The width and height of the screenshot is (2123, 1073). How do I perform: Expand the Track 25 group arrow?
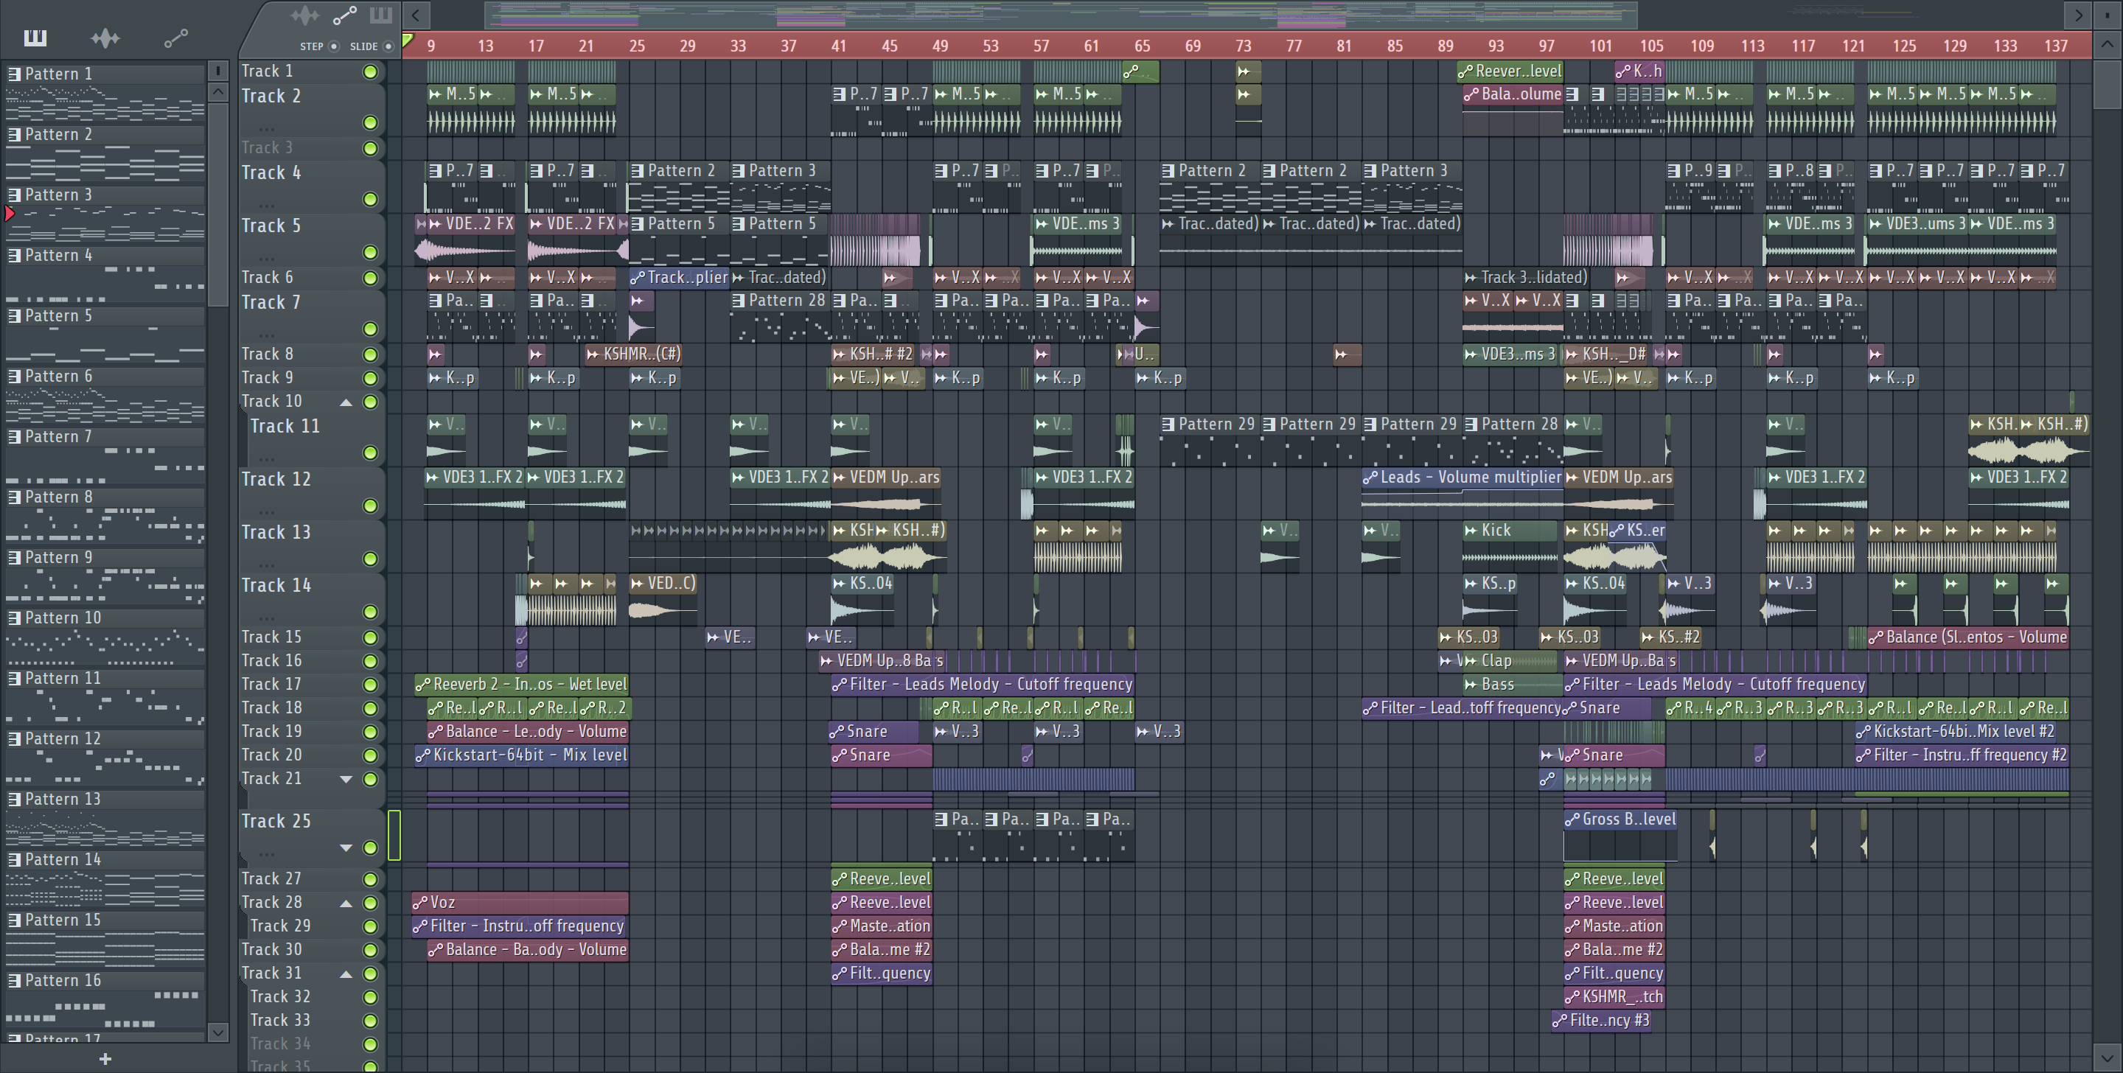point(346,848)
